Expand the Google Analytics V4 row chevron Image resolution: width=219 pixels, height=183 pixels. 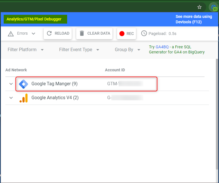(11, 98)
